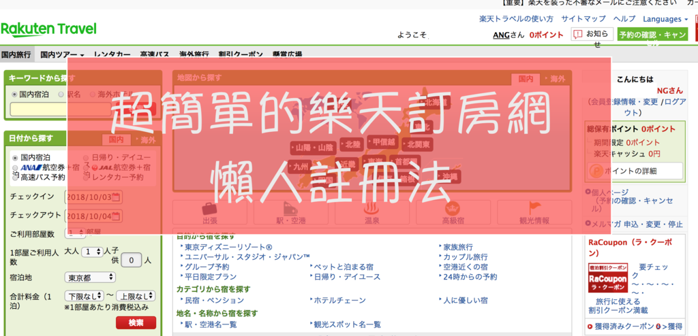Open ユニバーサル・スタジオ・ジャパン link

[x=247, y=257]
